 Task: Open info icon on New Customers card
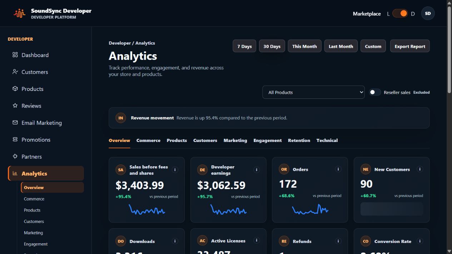pyautogui.click(x=420, y=169)
